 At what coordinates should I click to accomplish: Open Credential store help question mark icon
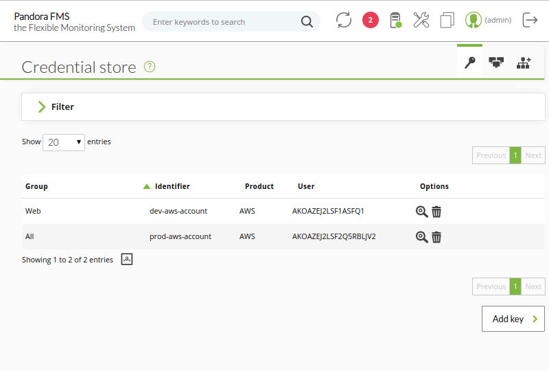coord(150,67)
